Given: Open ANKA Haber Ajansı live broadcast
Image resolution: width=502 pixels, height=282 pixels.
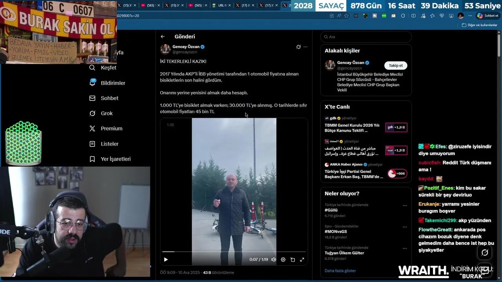Looking at the screenshot, I should point(354,174).
